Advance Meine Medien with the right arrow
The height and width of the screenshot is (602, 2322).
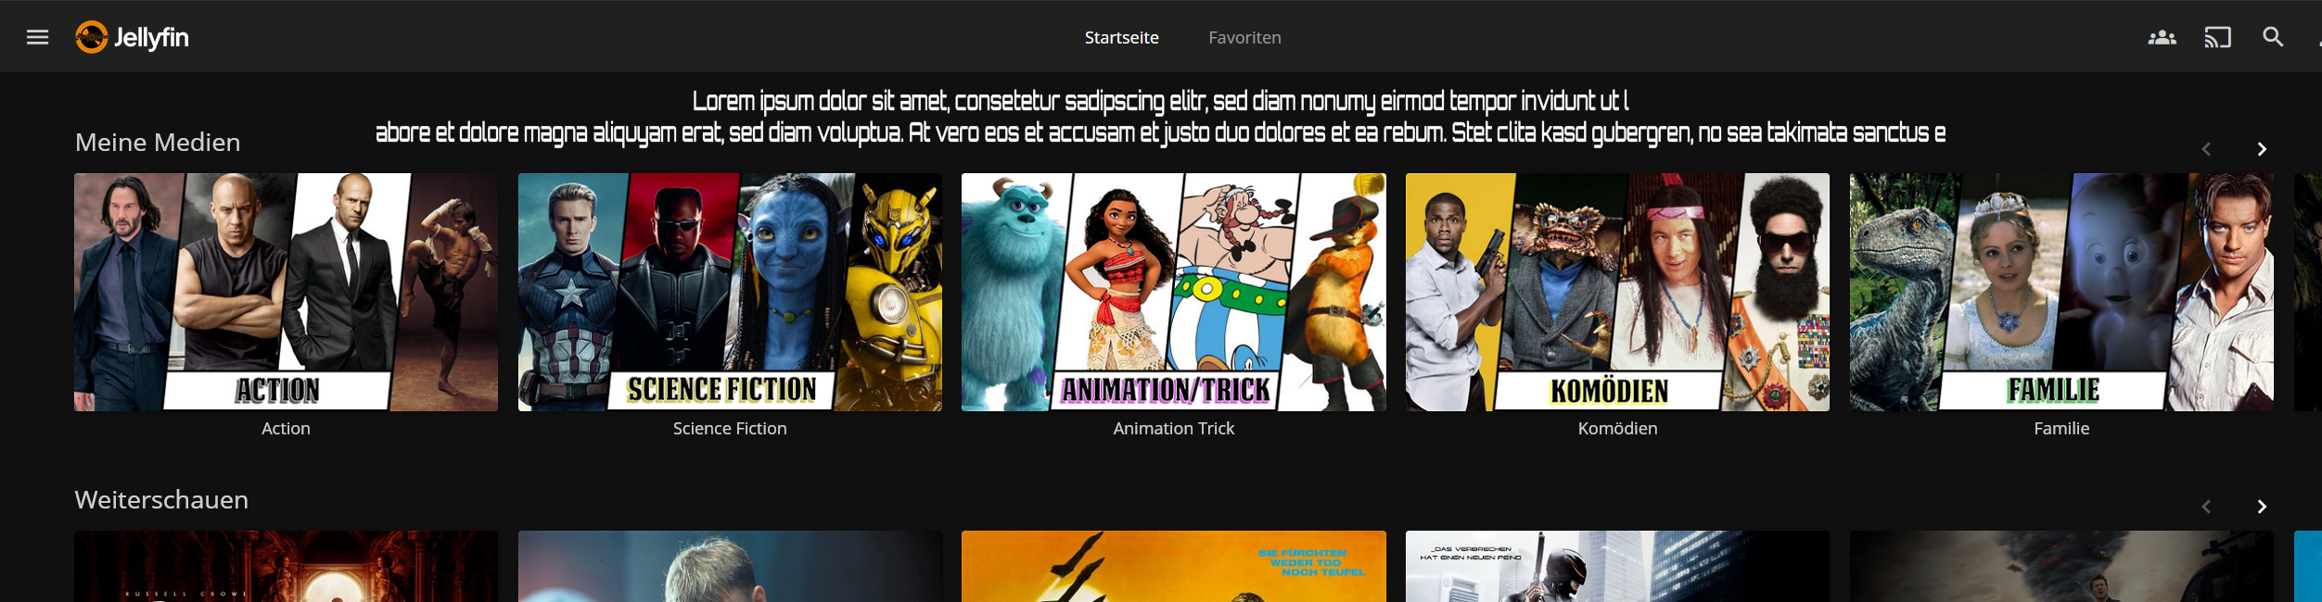click(2262, 149)
